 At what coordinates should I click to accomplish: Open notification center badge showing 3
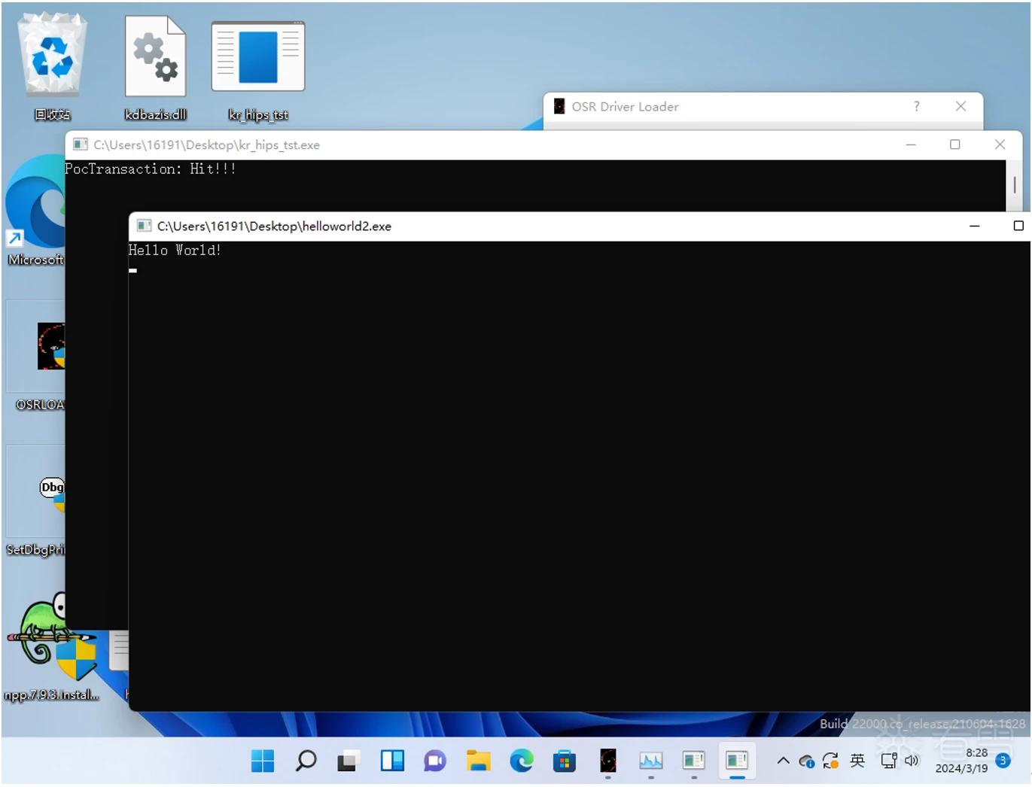1003,761
